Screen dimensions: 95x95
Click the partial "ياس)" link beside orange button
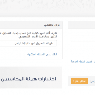92,81
